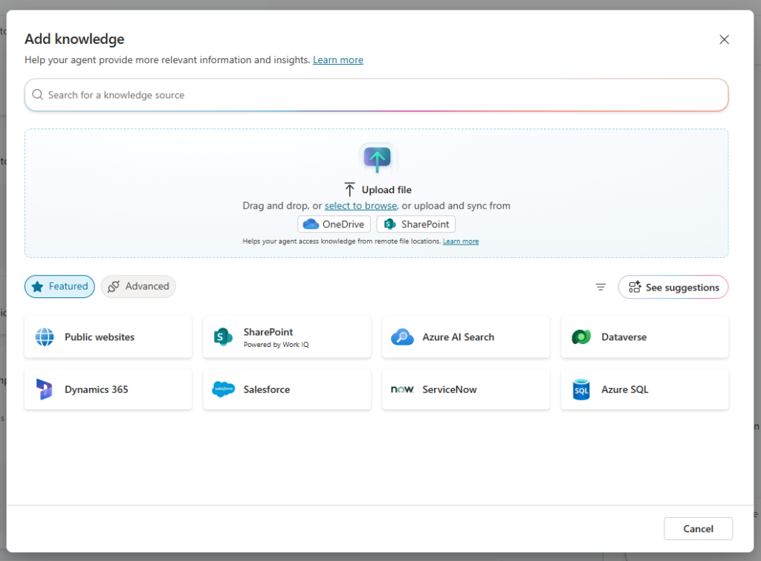761x561 pixels.
Task: Switch to the Featured tab
Action: (x=59, y=287)
